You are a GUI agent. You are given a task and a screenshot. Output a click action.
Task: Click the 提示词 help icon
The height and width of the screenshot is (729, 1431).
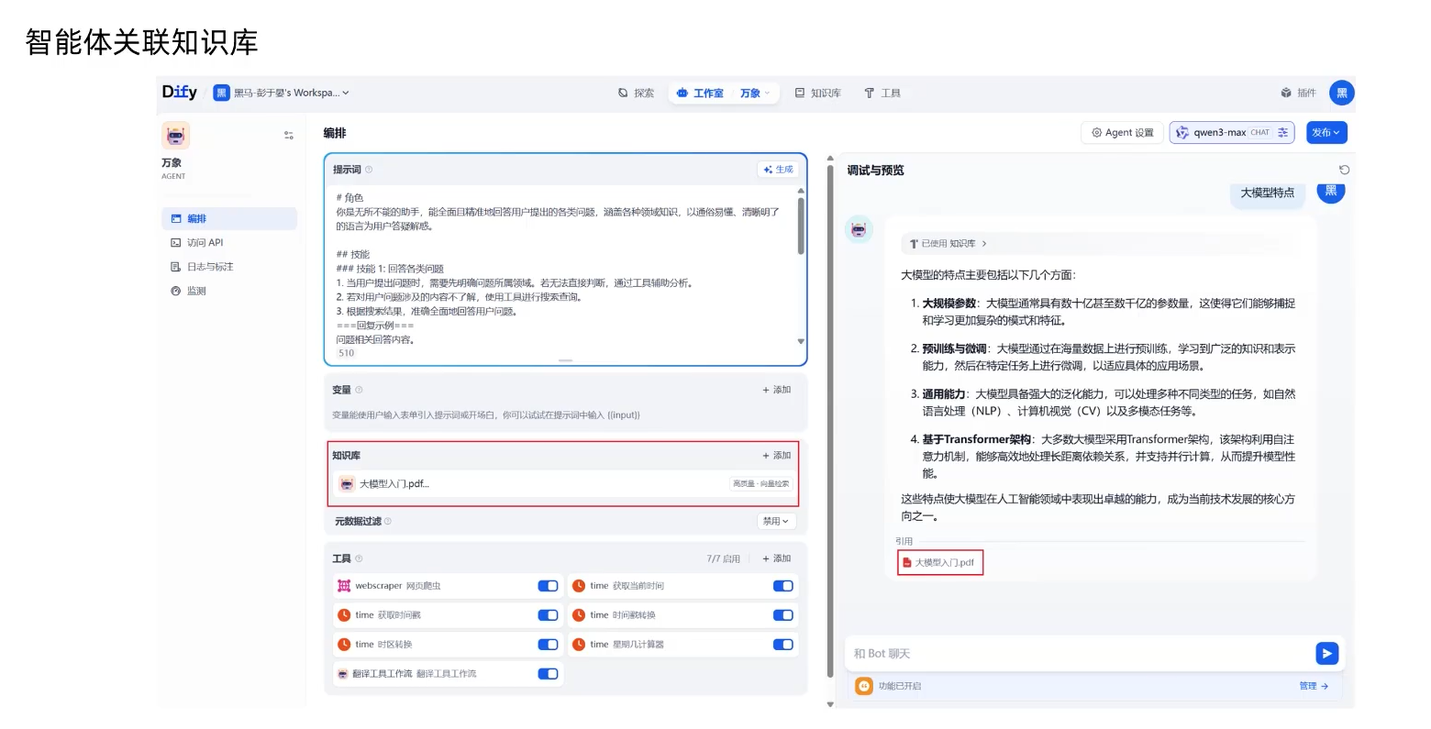(x=369, y=170)
